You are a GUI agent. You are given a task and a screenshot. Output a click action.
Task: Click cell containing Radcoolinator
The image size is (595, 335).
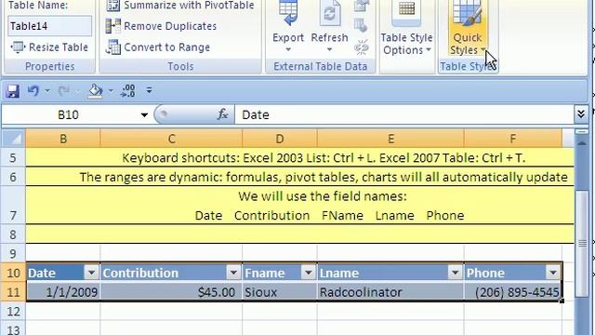coord(390,291)
